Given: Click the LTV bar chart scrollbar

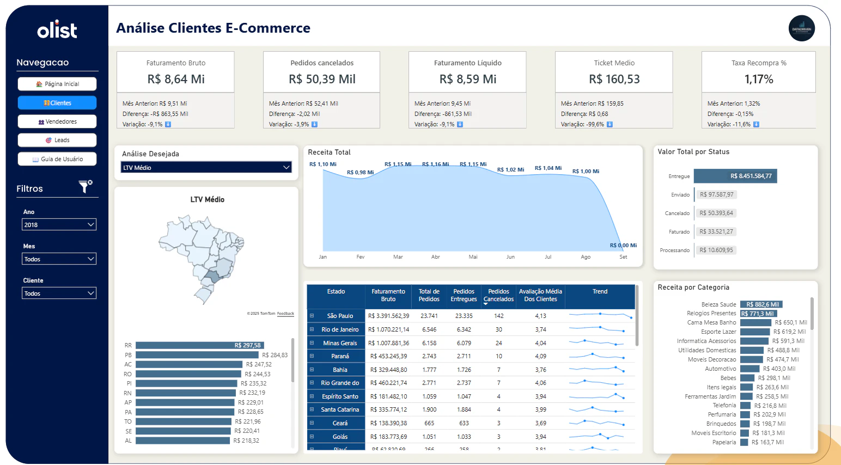Looking at the screenshot, I should click(x=293, y=360).
